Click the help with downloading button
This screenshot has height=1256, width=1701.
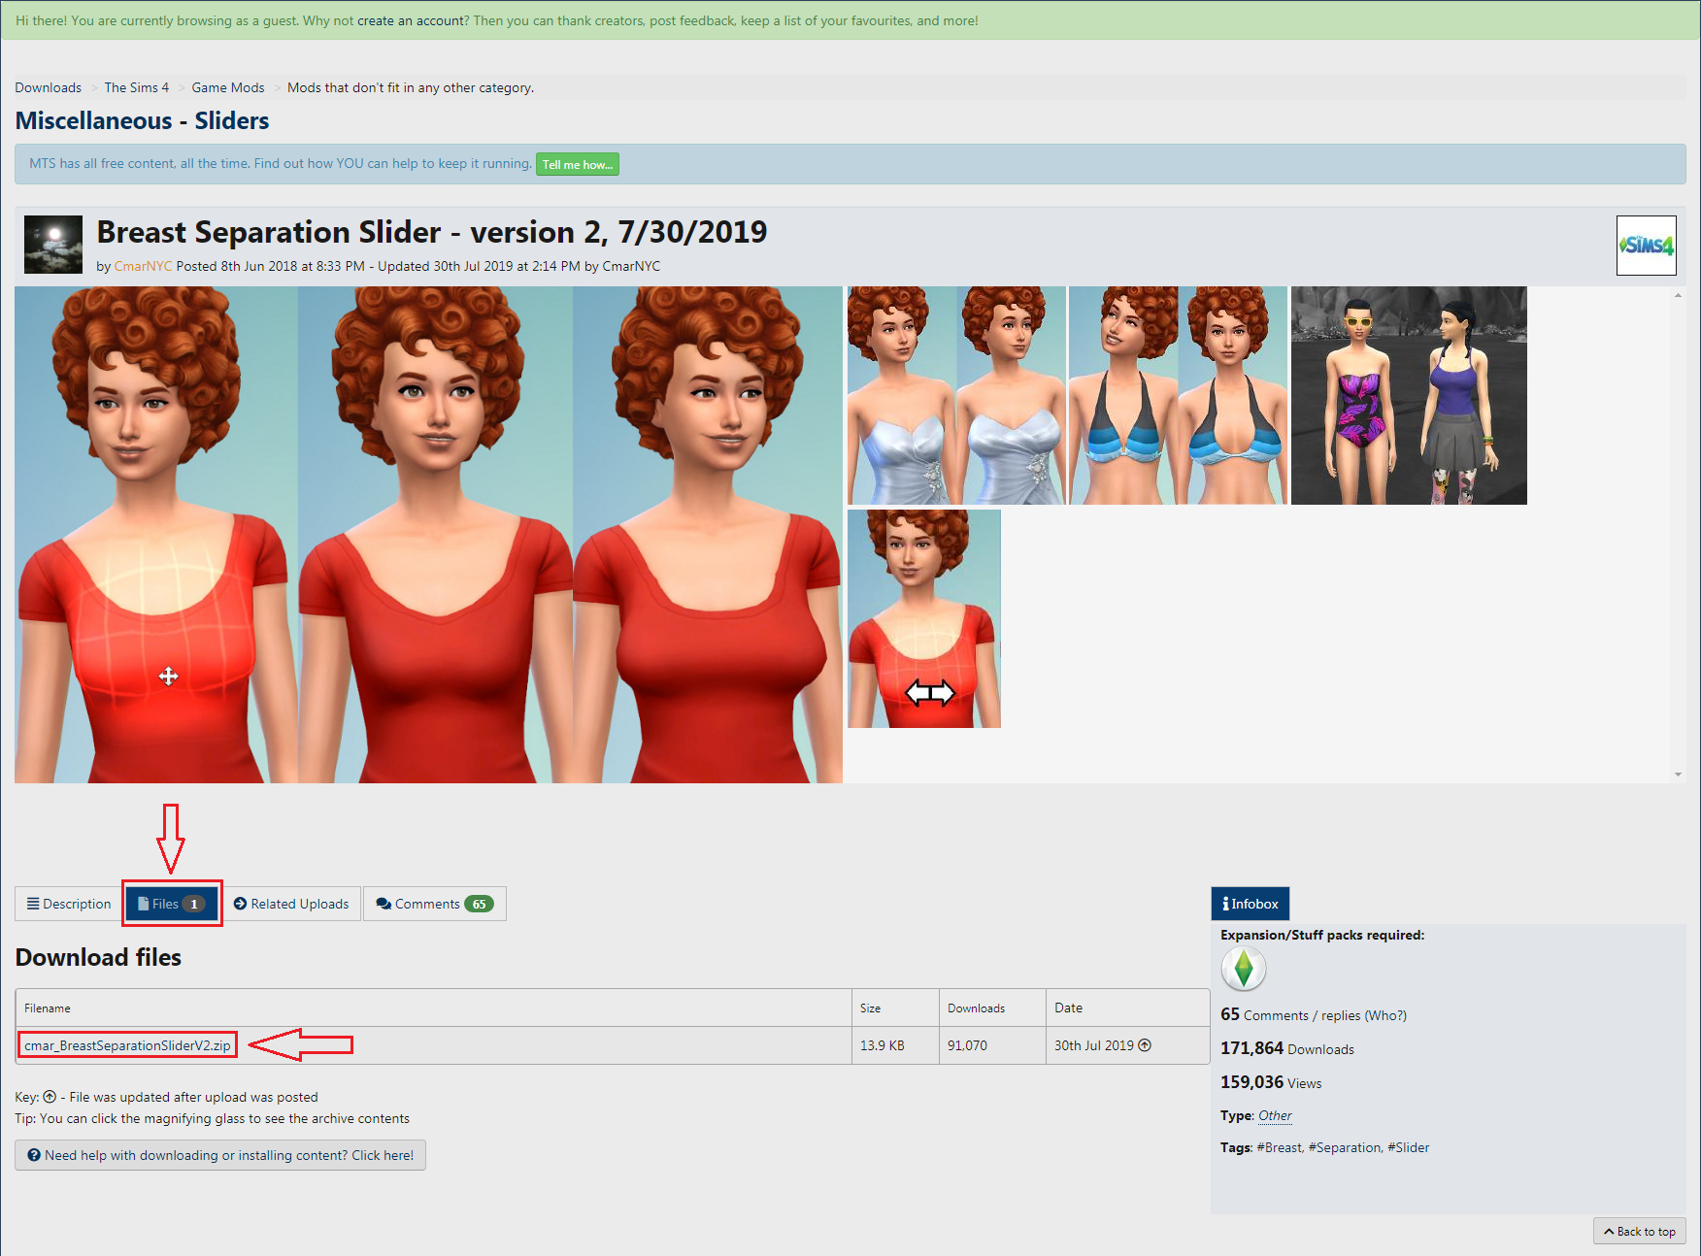point(220,1155)
